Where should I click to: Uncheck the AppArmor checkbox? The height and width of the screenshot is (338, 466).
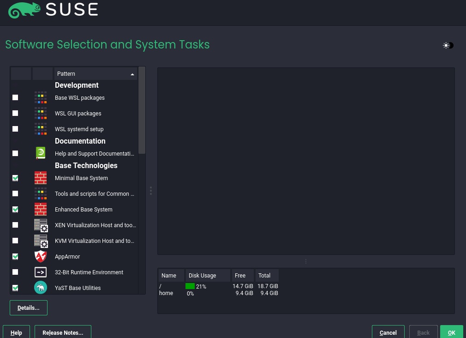pos(15,256)
